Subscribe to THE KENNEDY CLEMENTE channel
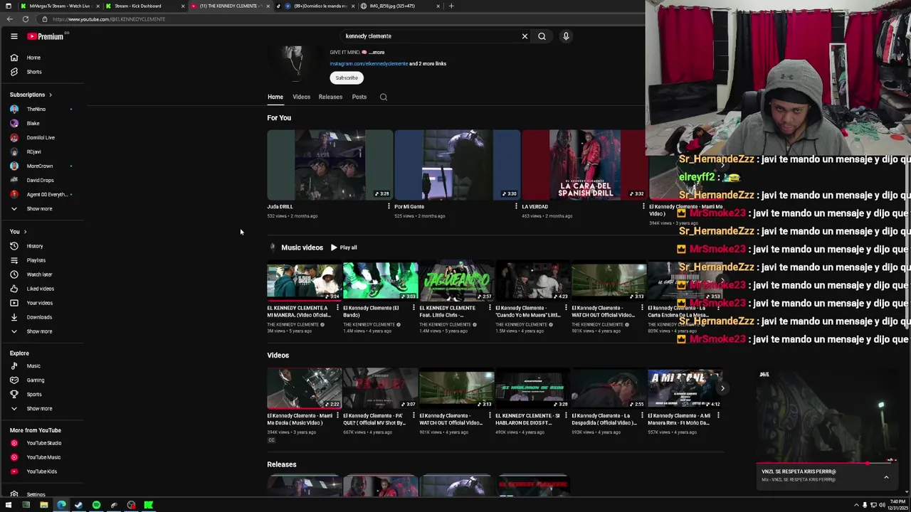This screenshot has width=911, height=512. (x=347, y=78)
